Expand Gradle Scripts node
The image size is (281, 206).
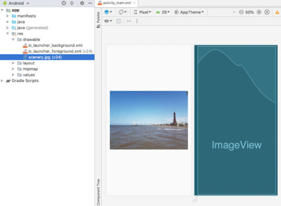(x=2, y=81)
